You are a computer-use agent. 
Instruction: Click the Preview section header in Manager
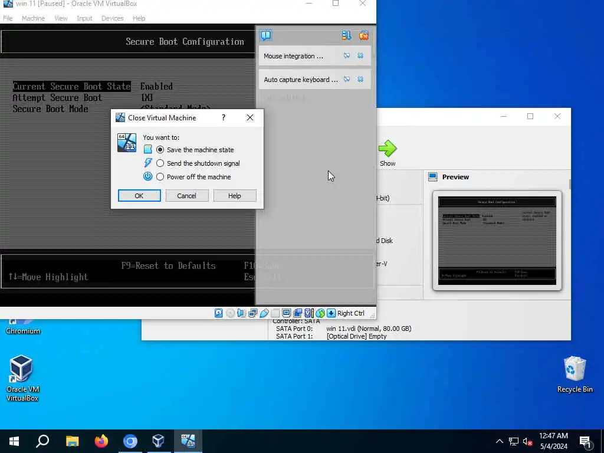click(455, 177)
